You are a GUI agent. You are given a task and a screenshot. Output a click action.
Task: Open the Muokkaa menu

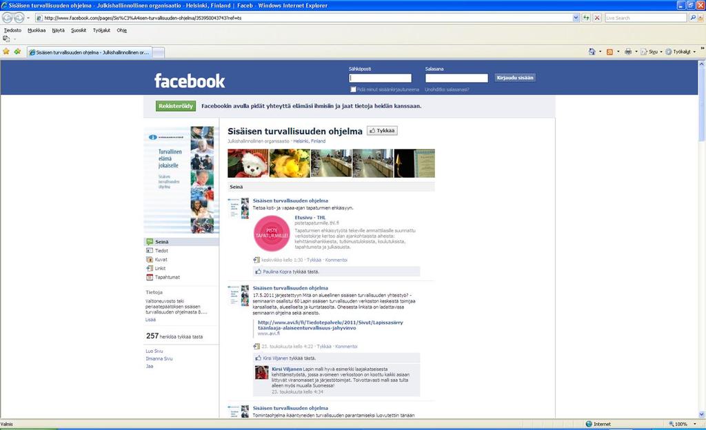click(37, 30)
